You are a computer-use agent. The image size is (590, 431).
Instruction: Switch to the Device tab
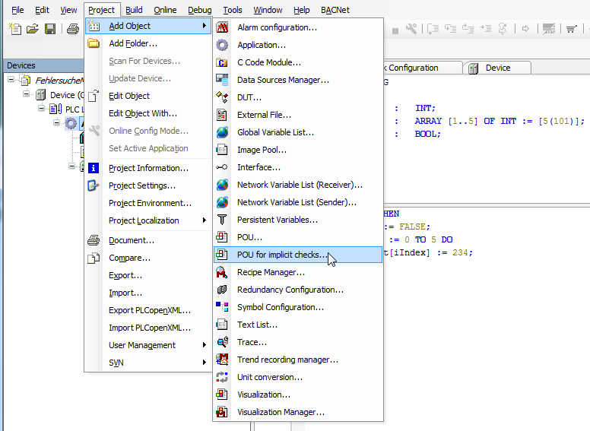497,68
